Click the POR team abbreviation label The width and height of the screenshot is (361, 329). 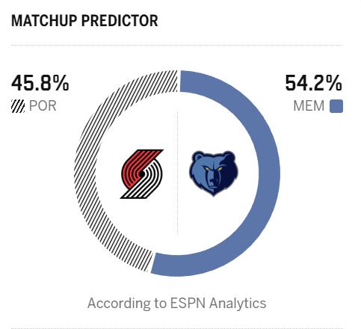(x=43, y=106)
